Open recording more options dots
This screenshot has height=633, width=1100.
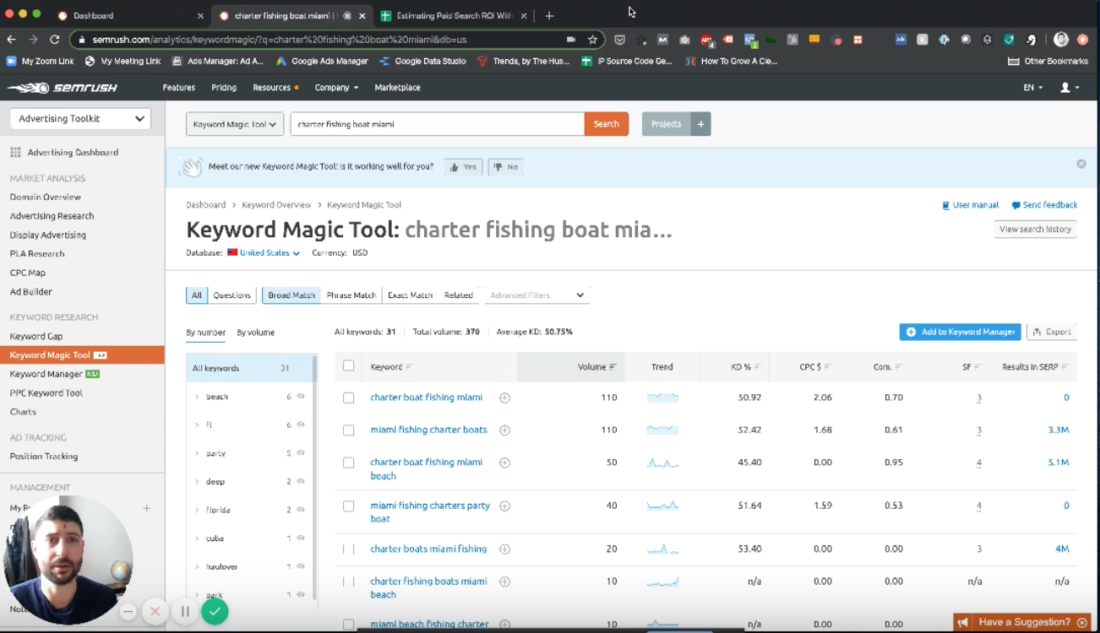click(128, 611)
